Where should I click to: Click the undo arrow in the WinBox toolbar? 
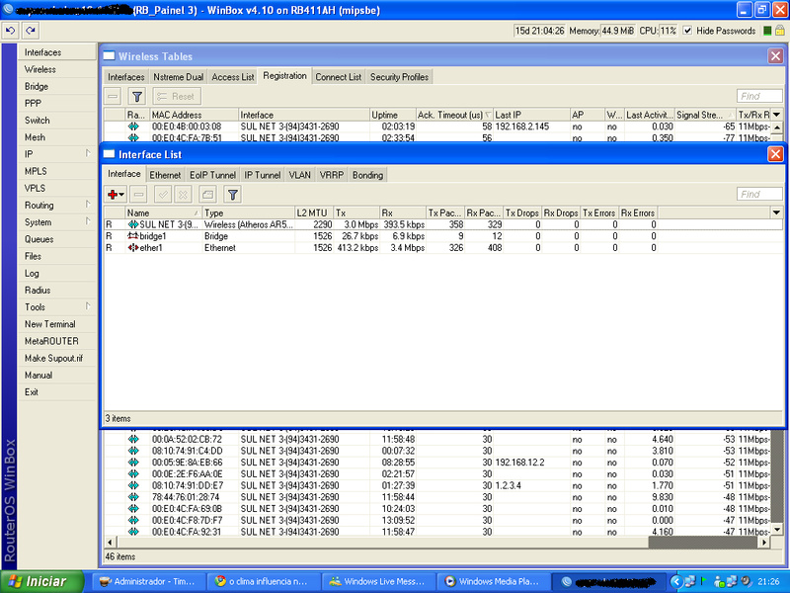9,31
